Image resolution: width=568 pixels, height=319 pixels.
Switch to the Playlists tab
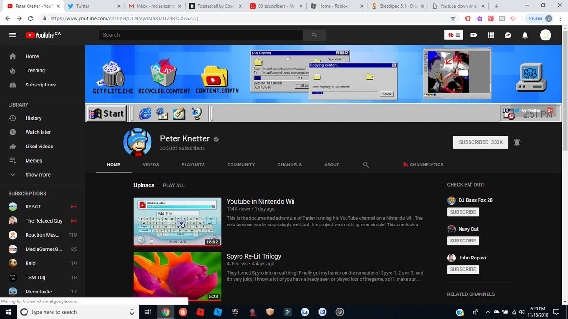click(193, 164)
